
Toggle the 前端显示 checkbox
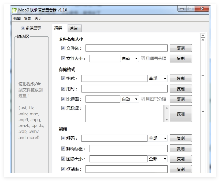click(x=23, y=28)
